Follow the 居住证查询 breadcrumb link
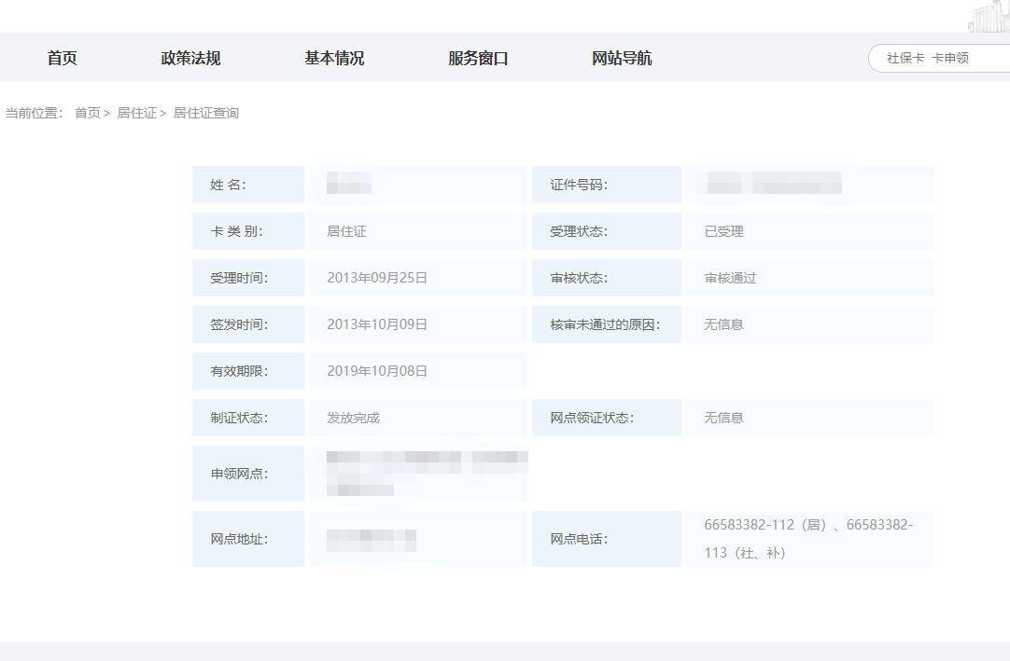The image size is (1010, 661). point(206,113)
